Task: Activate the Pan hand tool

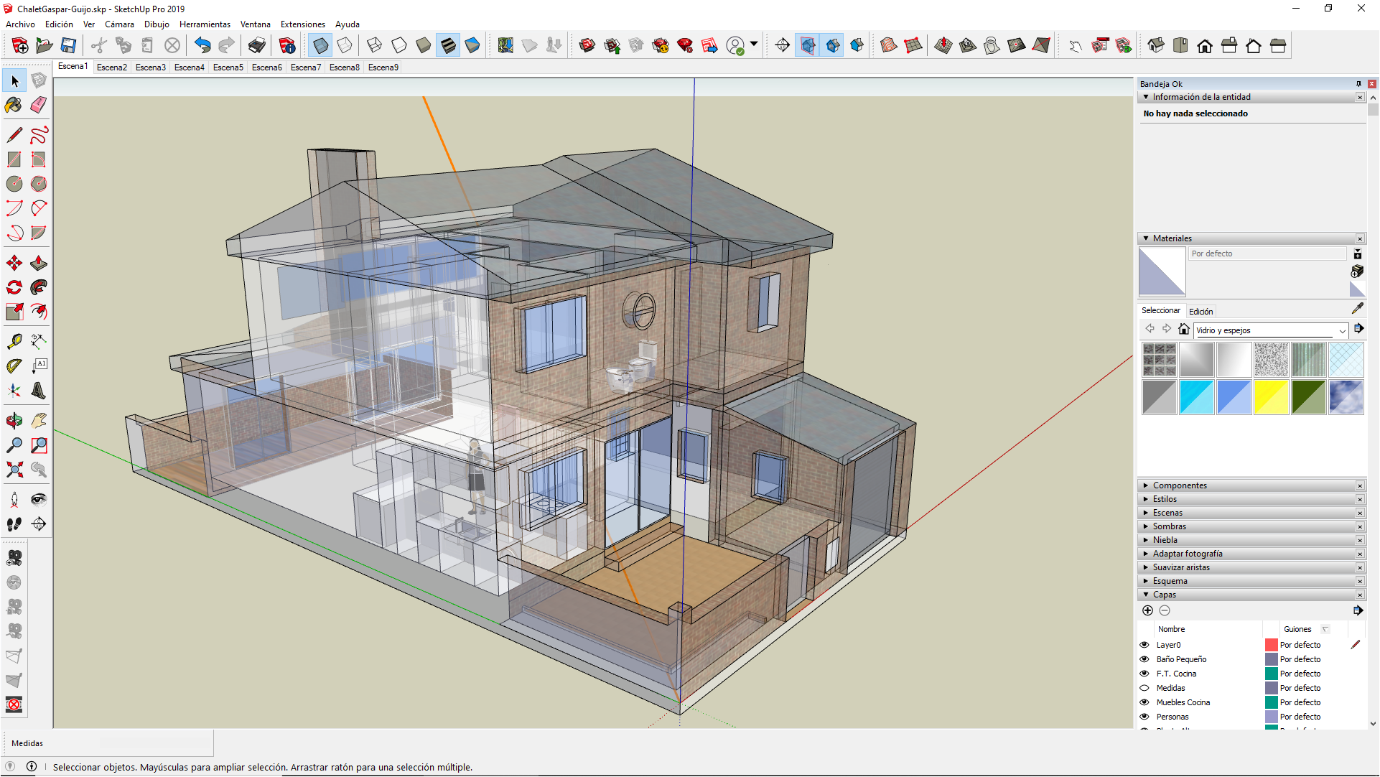Action: click(39, 421)
